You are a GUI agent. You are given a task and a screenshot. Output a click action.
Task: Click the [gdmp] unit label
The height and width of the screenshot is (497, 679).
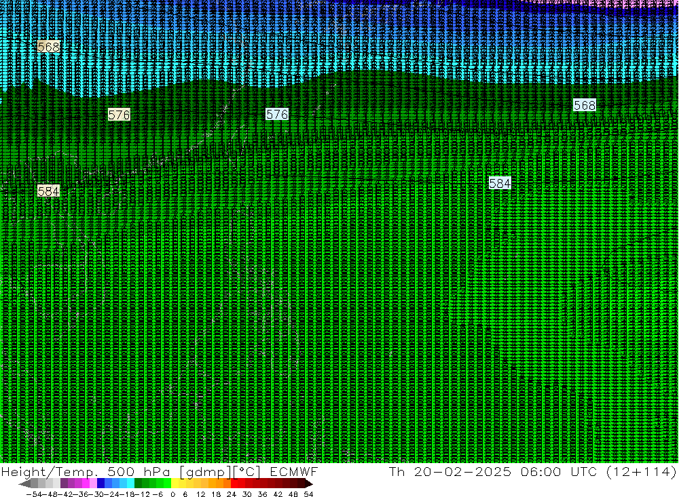(x=206, y=471)
